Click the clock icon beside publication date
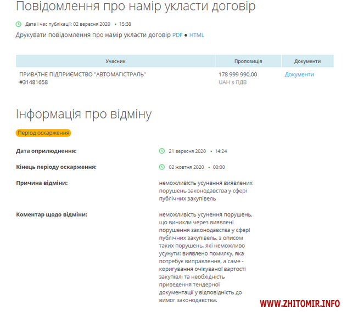Screen dimensions: 347x312 pyautogui.click(x=19, y=24)
